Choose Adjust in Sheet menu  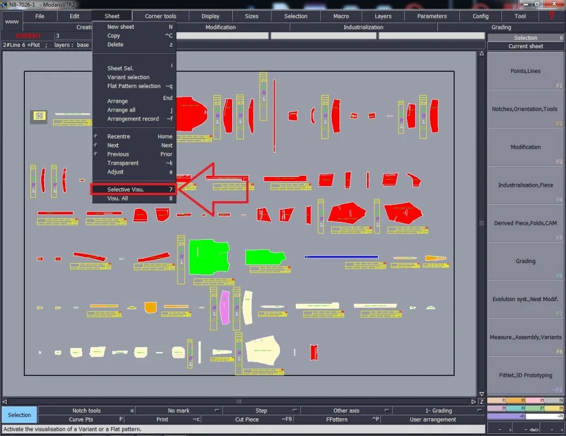pos(134,172)
